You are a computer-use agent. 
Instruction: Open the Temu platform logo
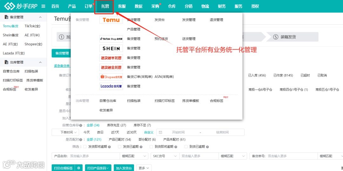pos(111,20)
